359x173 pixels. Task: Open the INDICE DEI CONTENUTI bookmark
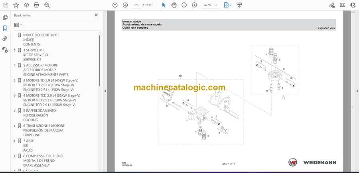coord(41,35)
